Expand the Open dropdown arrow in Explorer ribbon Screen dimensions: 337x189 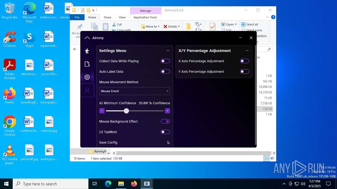(236, 24)
